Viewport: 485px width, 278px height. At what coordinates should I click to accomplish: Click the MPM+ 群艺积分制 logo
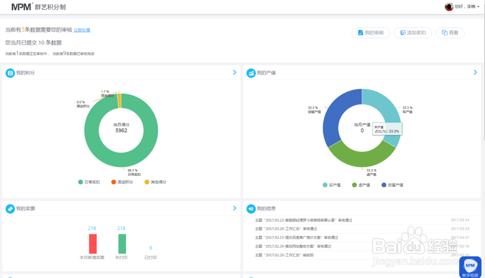pyautogui.click(x=38, y=7)
